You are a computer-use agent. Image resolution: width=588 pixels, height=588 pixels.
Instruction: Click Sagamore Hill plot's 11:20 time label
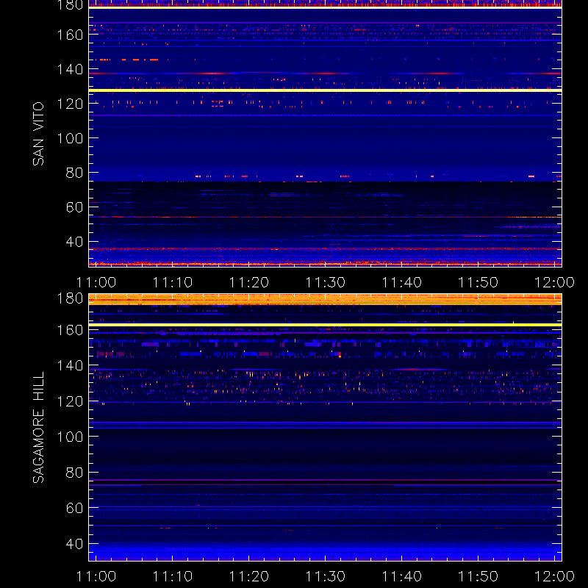coord(249,576)
